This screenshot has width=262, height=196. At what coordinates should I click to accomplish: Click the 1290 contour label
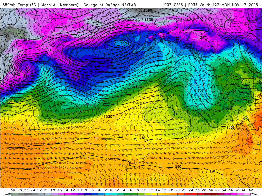(57, 65)
